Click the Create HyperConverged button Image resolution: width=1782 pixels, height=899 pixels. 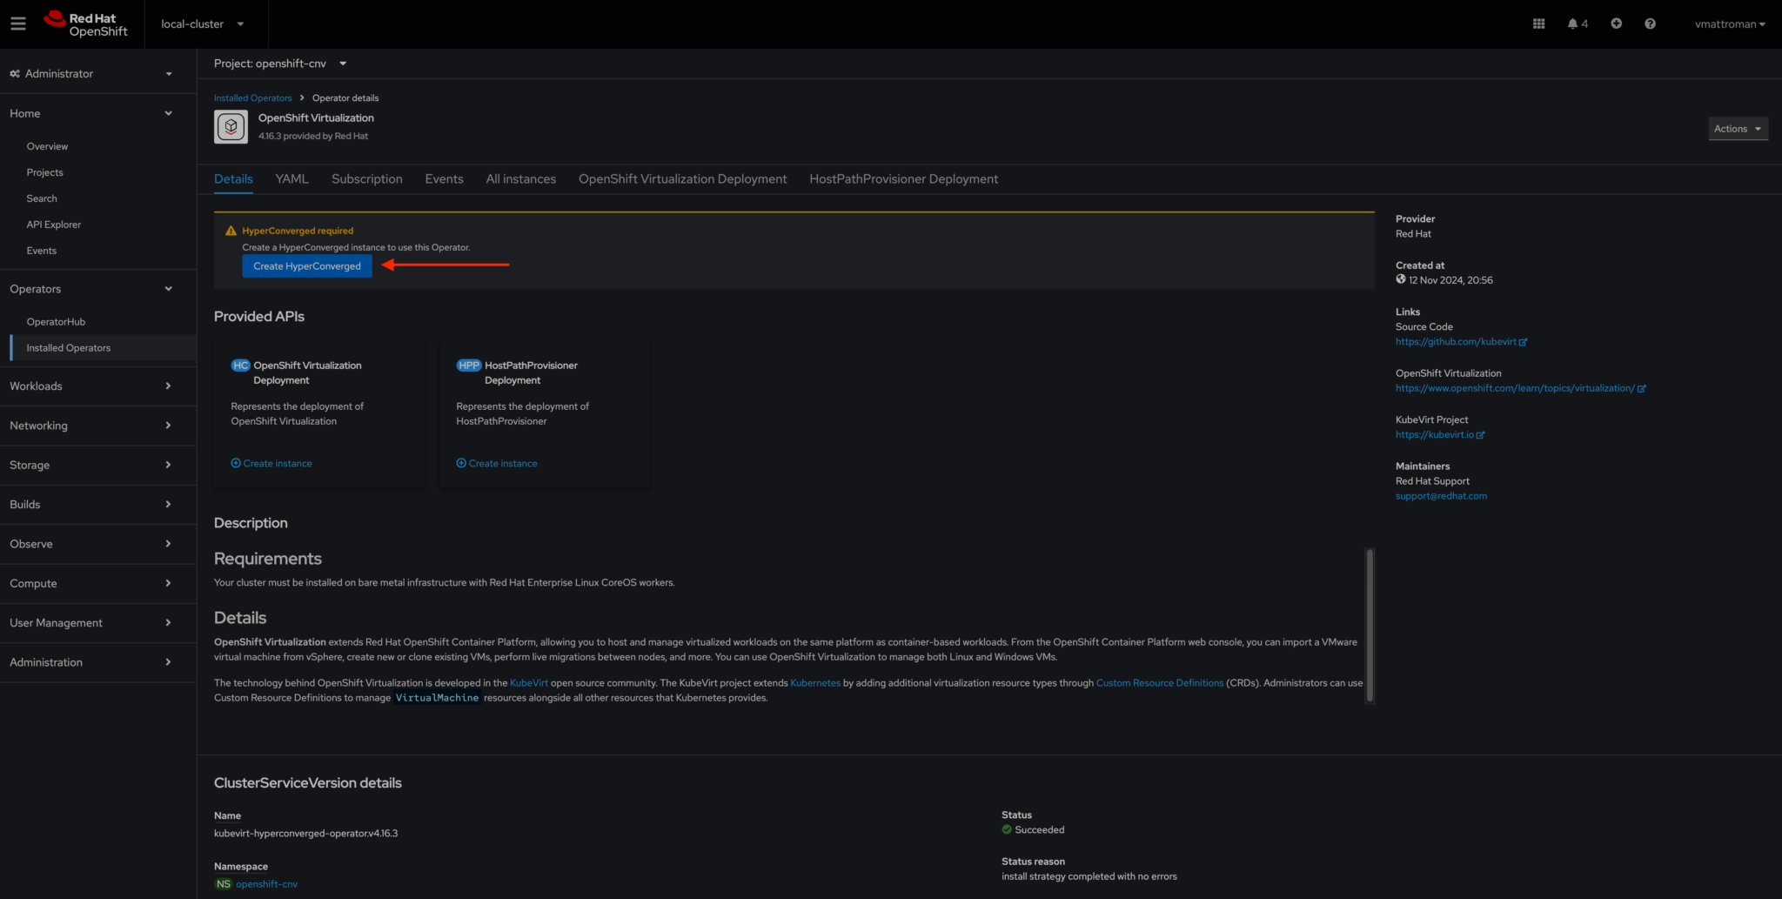tap(306, 265)
